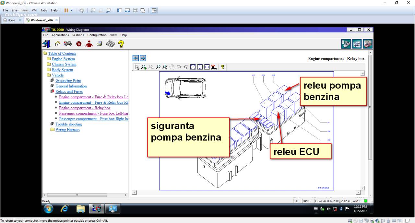Open the yellow question mark help
This screenshot has width=415, height=223.
121,44
